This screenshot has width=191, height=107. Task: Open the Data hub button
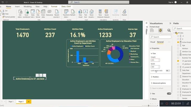tap(33, 14)
